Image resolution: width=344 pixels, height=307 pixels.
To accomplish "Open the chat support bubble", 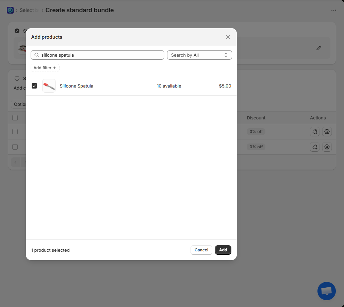I will pos(326,291).
